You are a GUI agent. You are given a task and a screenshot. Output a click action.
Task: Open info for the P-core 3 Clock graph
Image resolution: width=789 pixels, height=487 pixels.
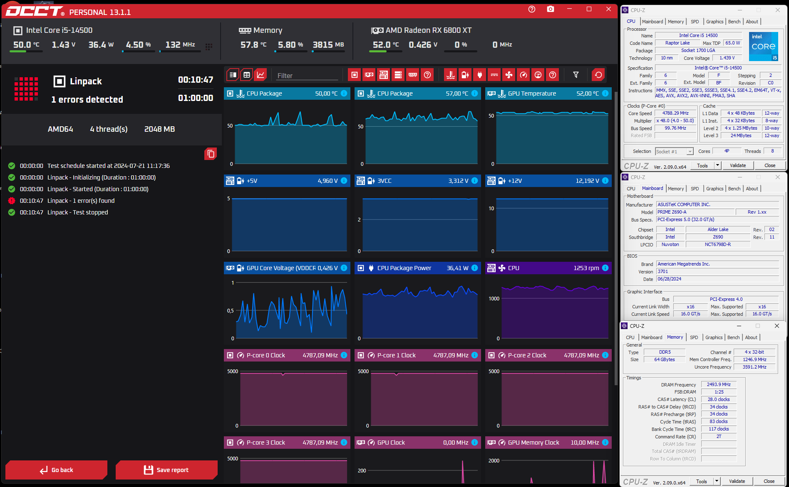tap(344, 443)
